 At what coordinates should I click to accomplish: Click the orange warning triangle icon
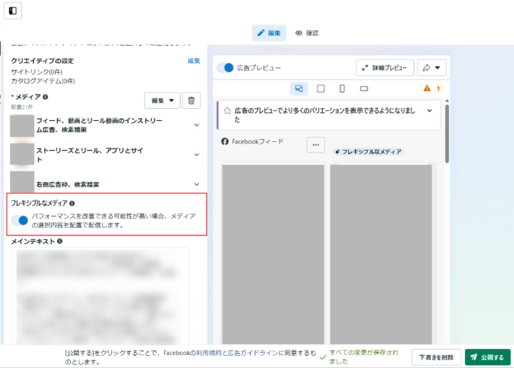coord(427,89)
